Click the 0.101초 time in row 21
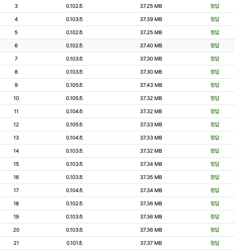 75,243
